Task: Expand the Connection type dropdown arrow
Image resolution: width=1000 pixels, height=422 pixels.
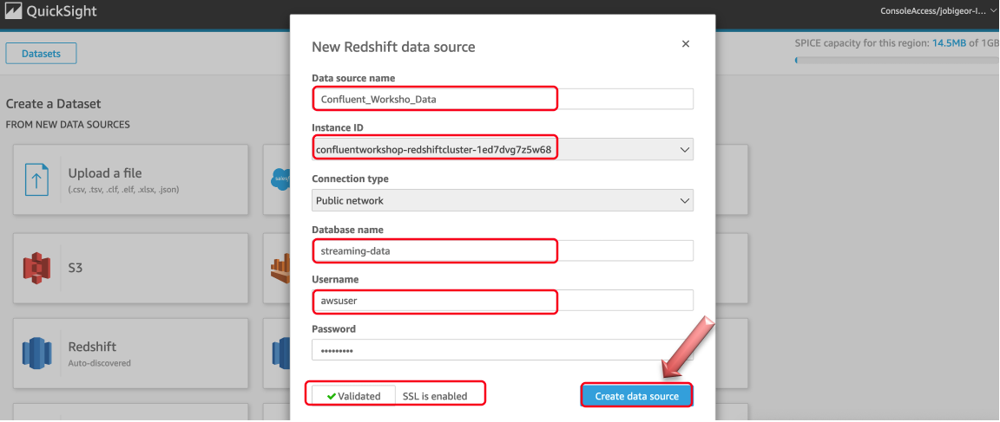Action: point(685,200)
